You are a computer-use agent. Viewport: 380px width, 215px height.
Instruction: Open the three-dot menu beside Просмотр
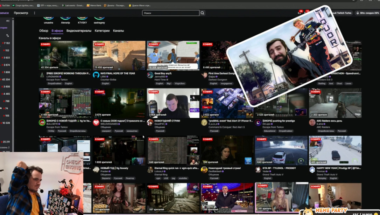[x=34, y=13]
